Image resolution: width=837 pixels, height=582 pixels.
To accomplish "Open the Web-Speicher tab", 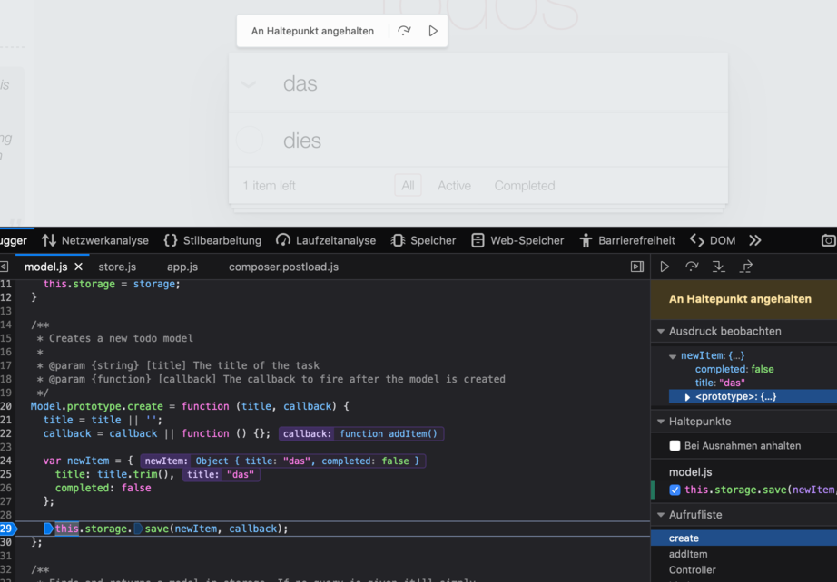I will click(x=517, y=240).
